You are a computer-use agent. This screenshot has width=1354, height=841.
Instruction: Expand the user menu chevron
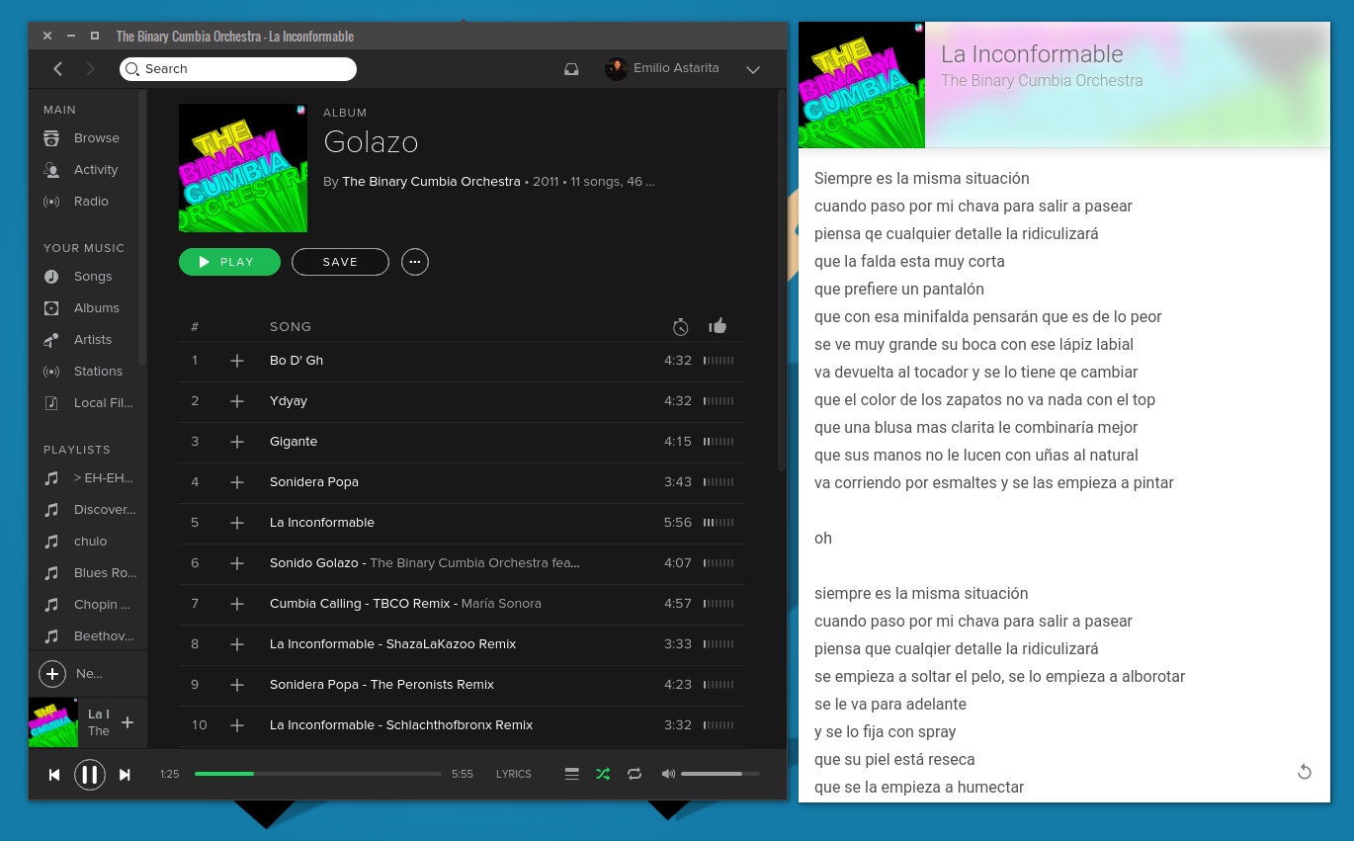tap(753, 70)
